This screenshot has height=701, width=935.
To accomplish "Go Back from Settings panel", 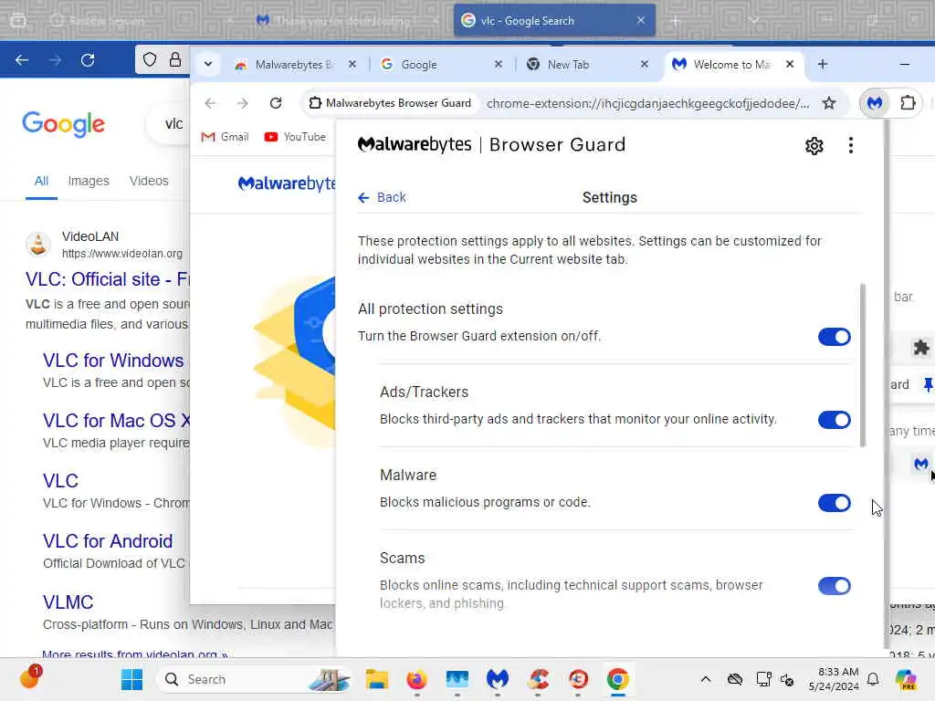I will (382, 197).
